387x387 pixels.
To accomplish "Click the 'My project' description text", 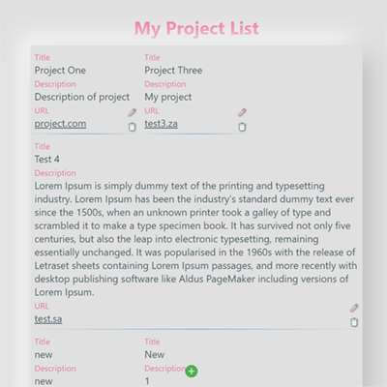I will click(x=168, y=97).
